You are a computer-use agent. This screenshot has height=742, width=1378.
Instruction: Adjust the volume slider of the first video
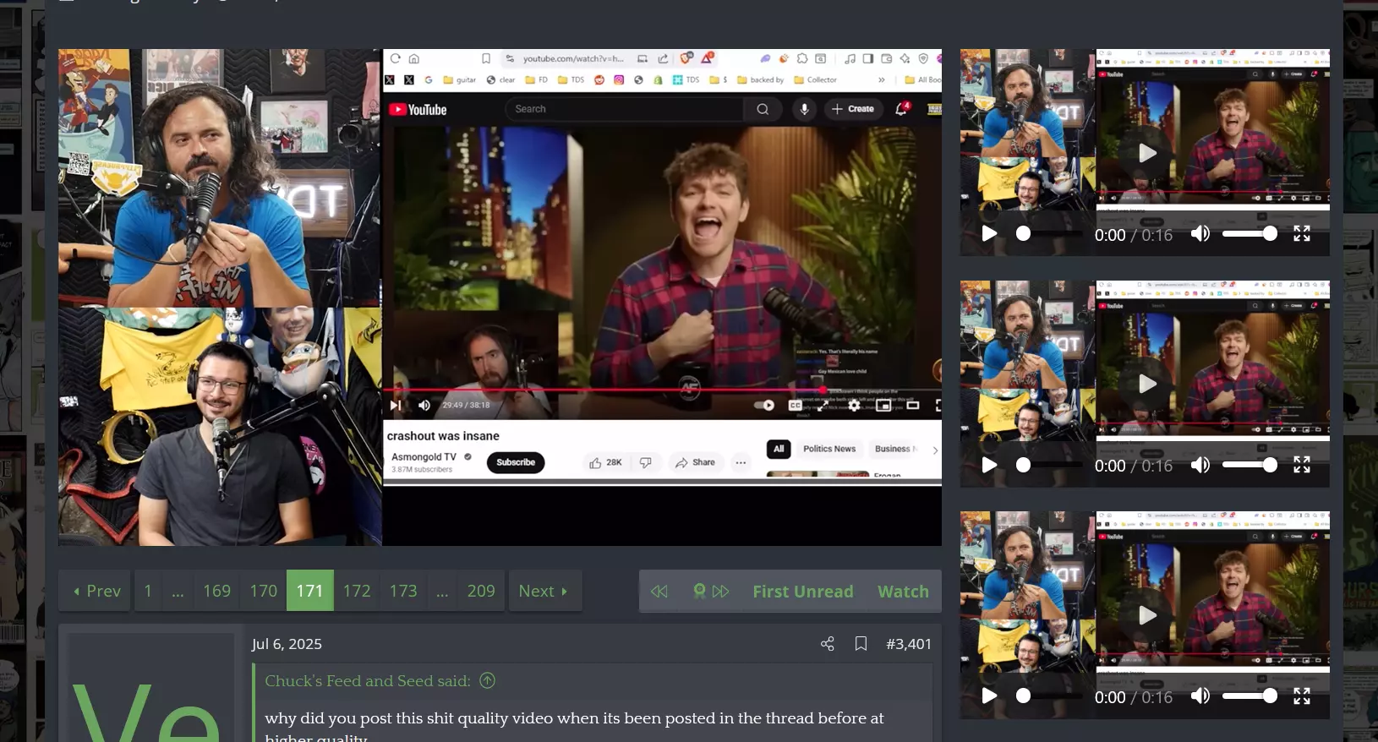coord(1249,234)
